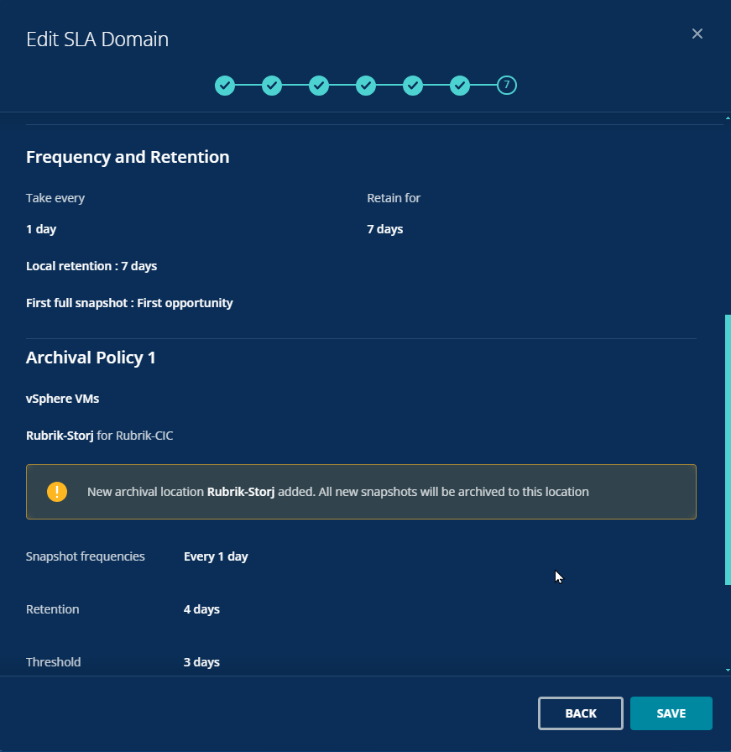731x752 pixels.
Task: Click the Archival Policy 1 heading
Action: [x=91, y=358]
